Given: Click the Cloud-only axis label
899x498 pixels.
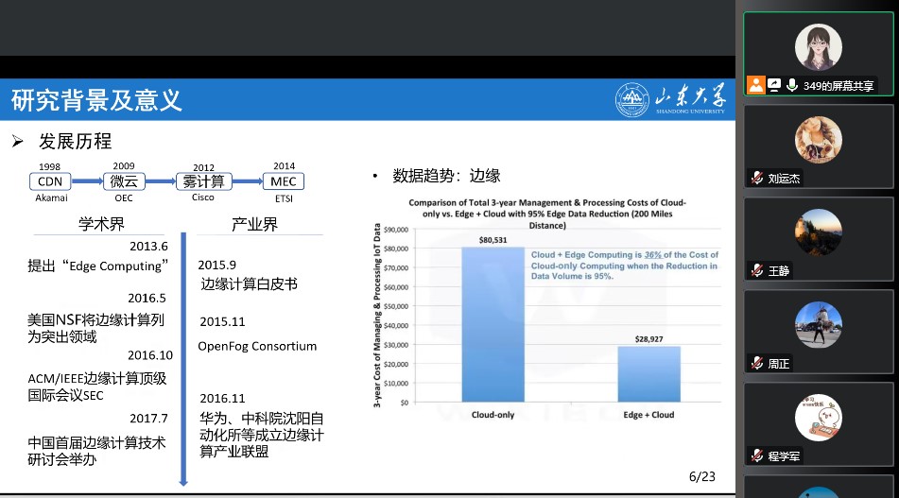Looking at the screenshot, I should click(493, 415).
